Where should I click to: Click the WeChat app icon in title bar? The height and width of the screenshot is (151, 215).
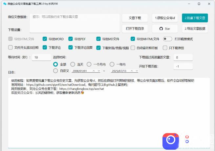click(5, 4)
